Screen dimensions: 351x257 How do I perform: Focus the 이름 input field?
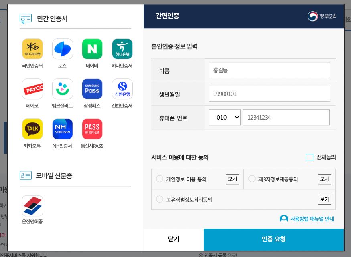pos(269,70)
